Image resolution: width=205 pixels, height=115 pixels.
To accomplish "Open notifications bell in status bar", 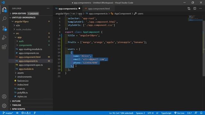I will [201, 113].
